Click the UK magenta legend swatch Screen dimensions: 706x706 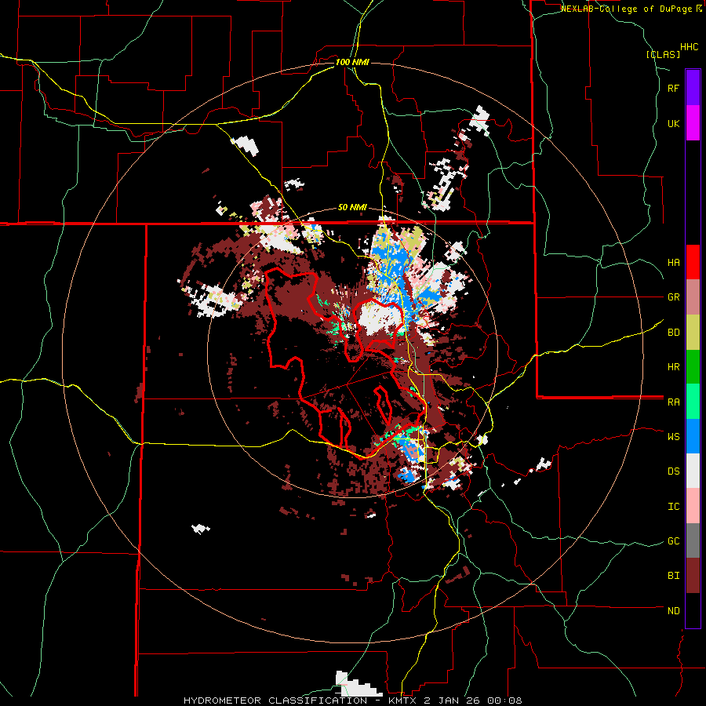693,123
